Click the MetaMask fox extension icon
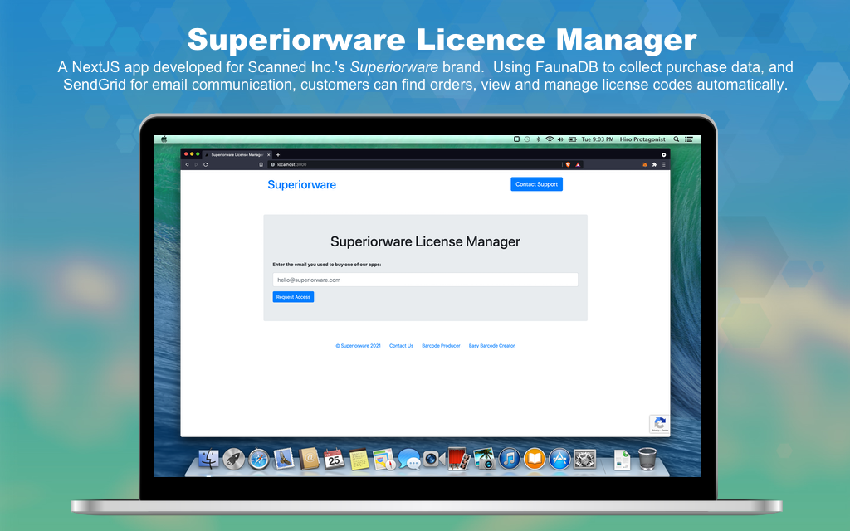850x531 pixels. click(x=645, y=164)
